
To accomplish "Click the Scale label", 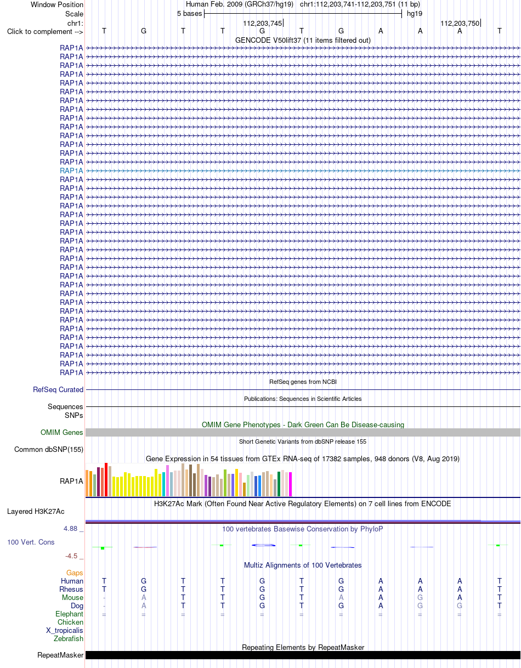I will pyautogui.click(x=74, y=14).
